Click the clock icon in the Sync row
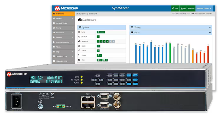221x116 pixels. tap(79, 32)
